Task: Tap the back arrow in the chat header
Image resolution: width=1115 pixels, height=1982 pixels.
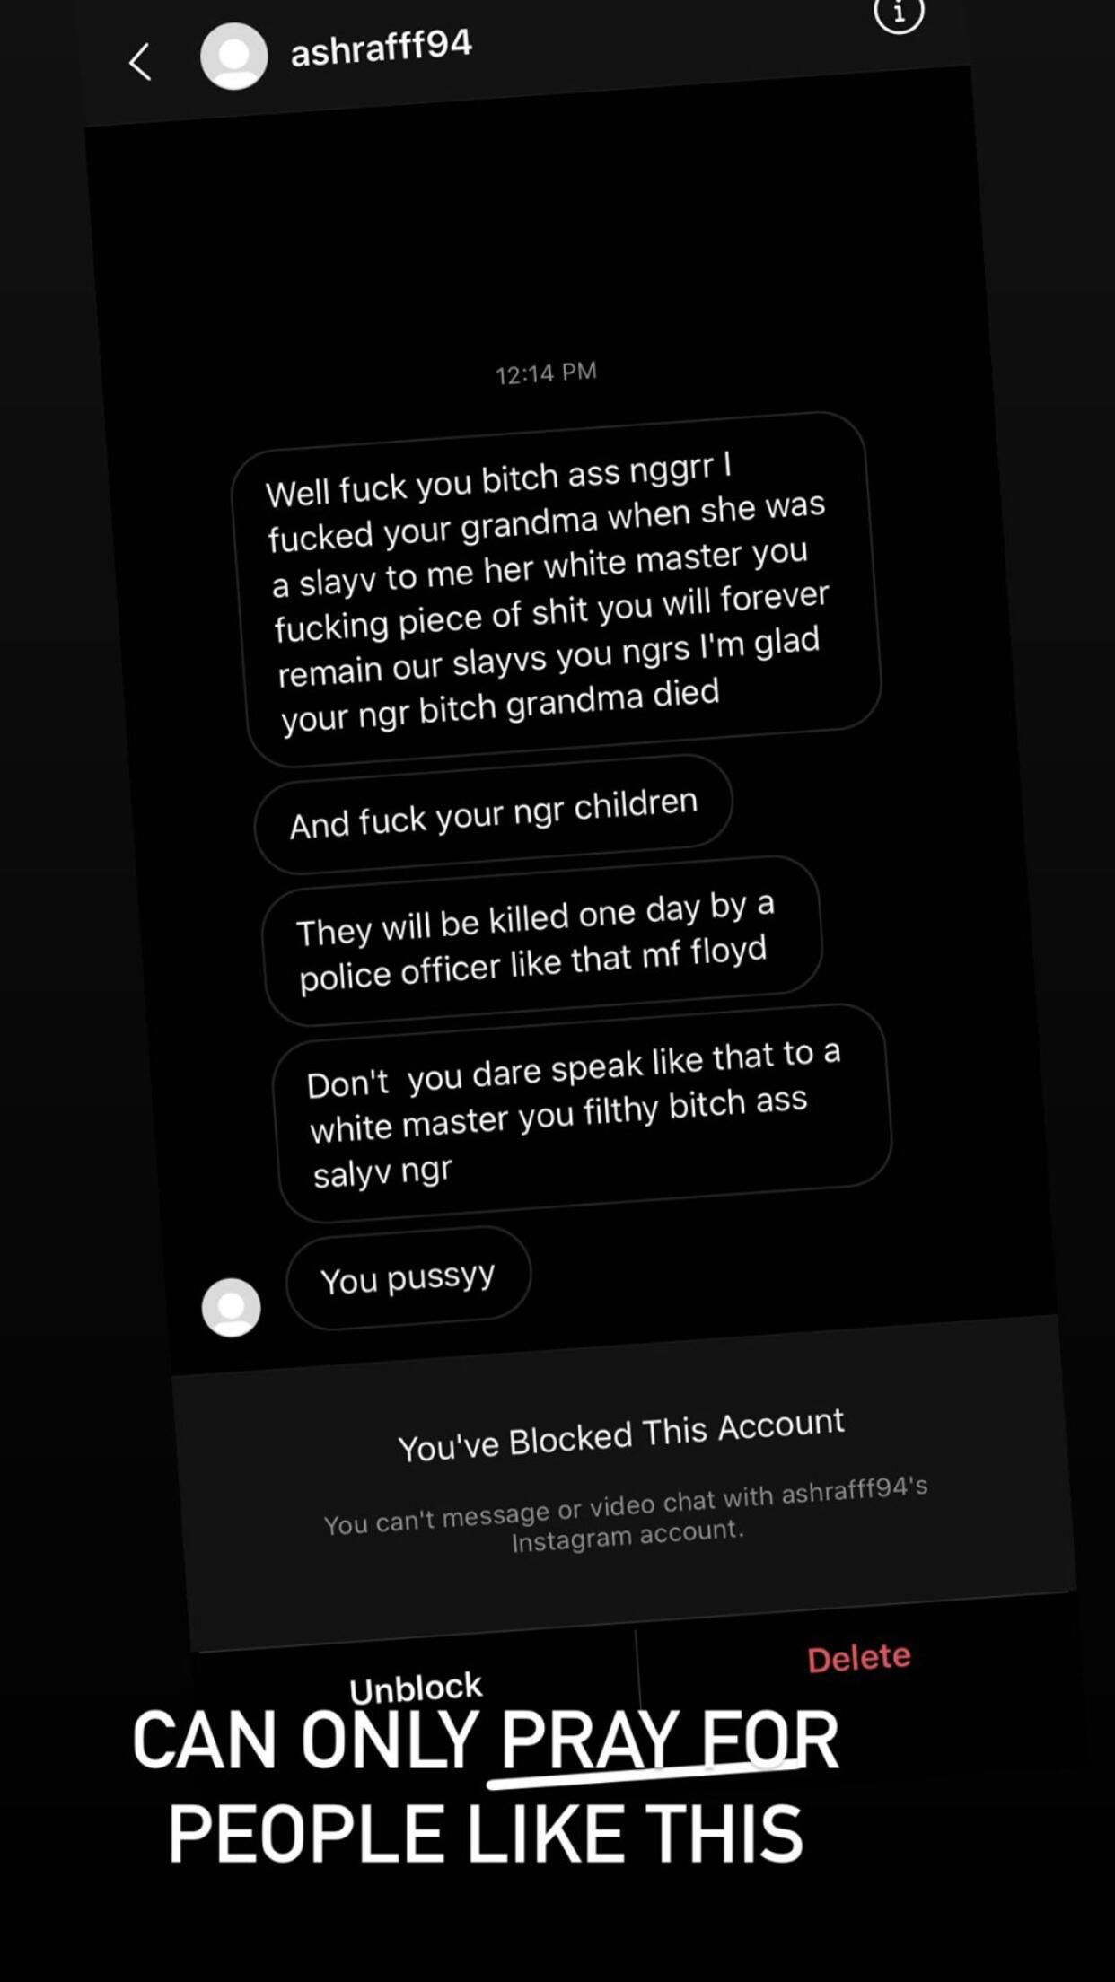Action: [140, 62]
